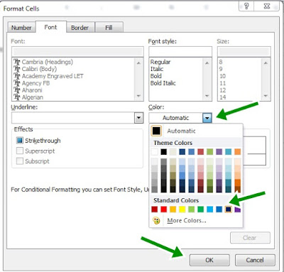Click the Size input field
The width and height of the screenshot is (284, 272).
point(244,52)
